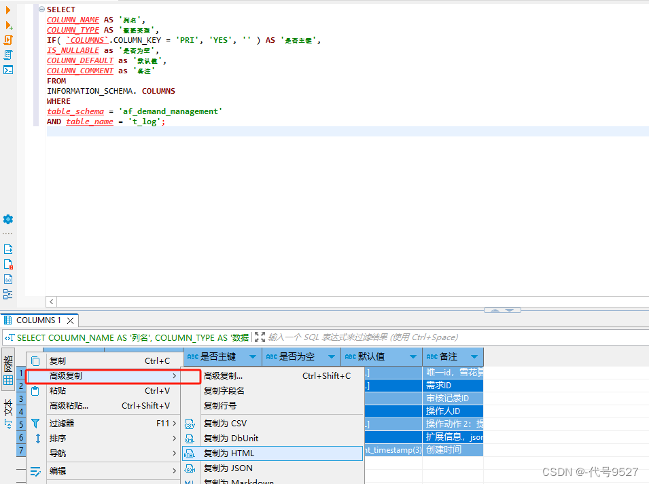Open the 过滤器 submenu
Screen dimensions: 649x484
[x=105, y=423]
